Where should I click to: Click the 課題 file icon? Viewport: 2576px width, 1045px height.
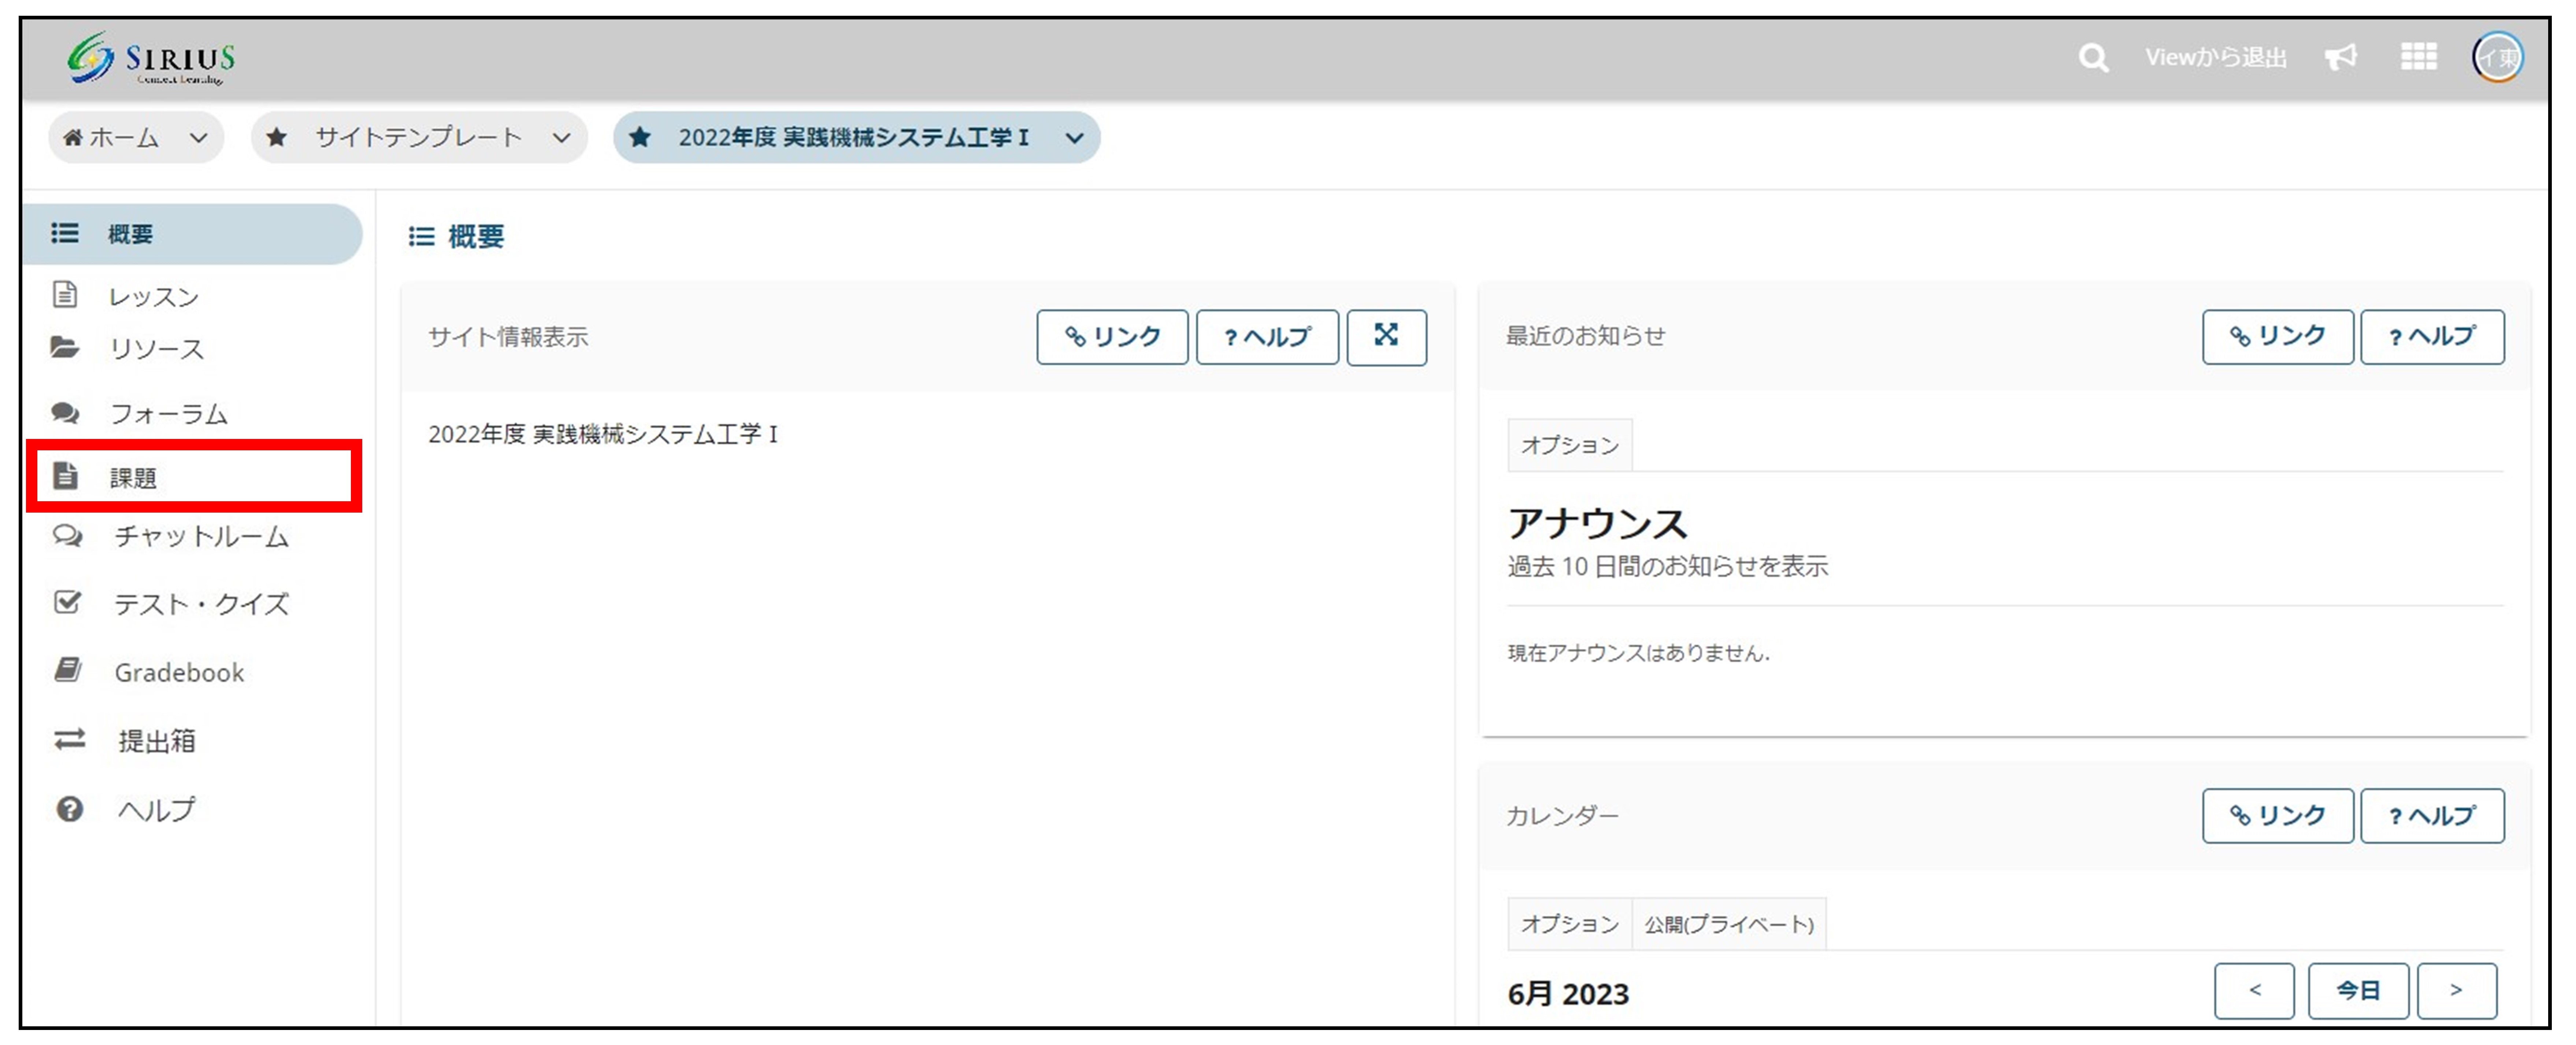tap(65, 476)
